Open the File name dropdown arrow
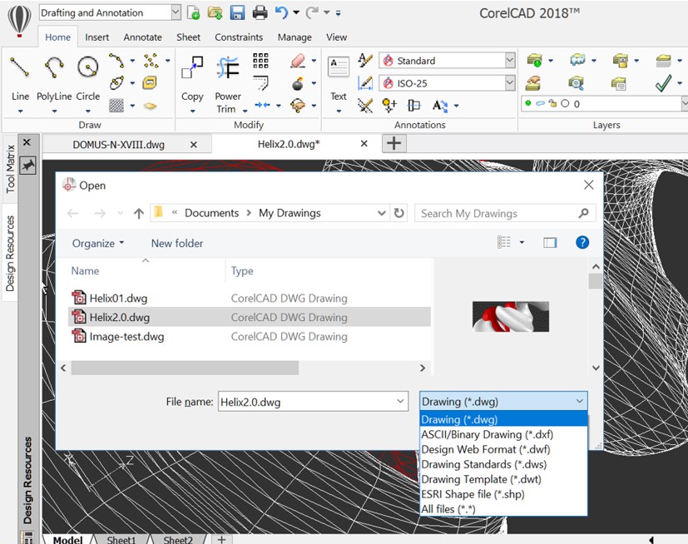 tap(400, 402)
